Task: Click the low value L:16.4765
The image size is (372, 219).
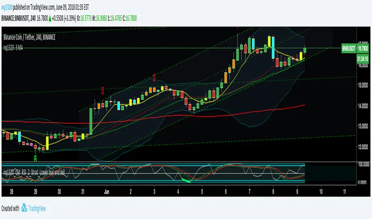Action: tap(115, 18)
